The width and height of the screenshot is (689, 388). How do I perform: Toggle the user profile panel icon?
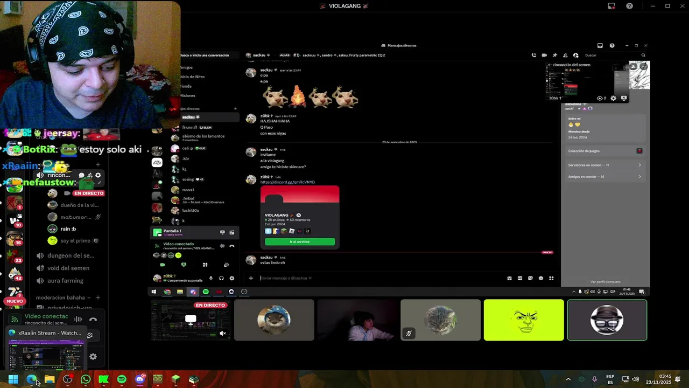click(575, 55)
